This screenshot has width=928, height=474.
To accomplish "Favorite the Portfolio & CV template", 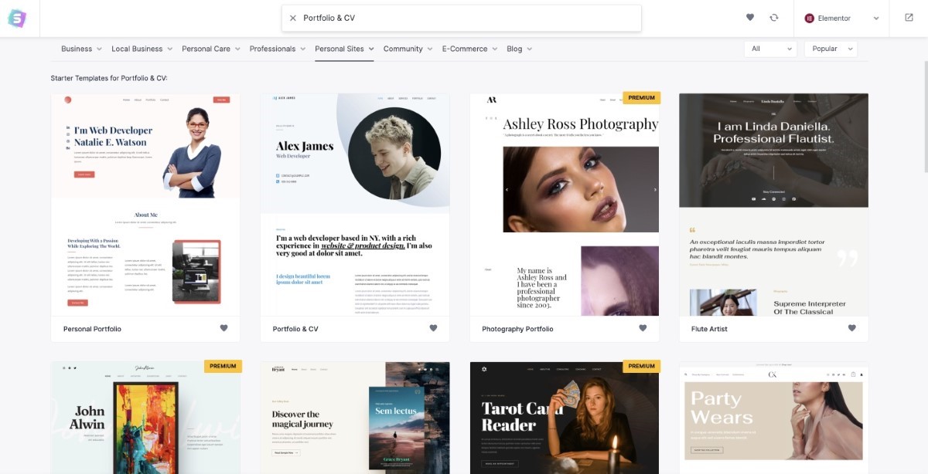I will (x=433, y=328).
